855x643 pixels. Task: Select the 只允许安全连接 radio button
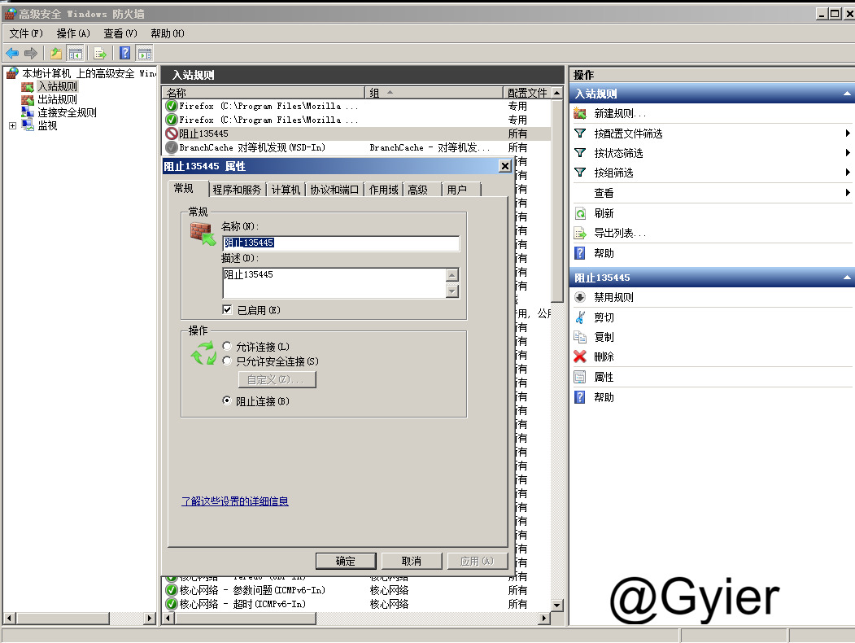pos(228,361)
